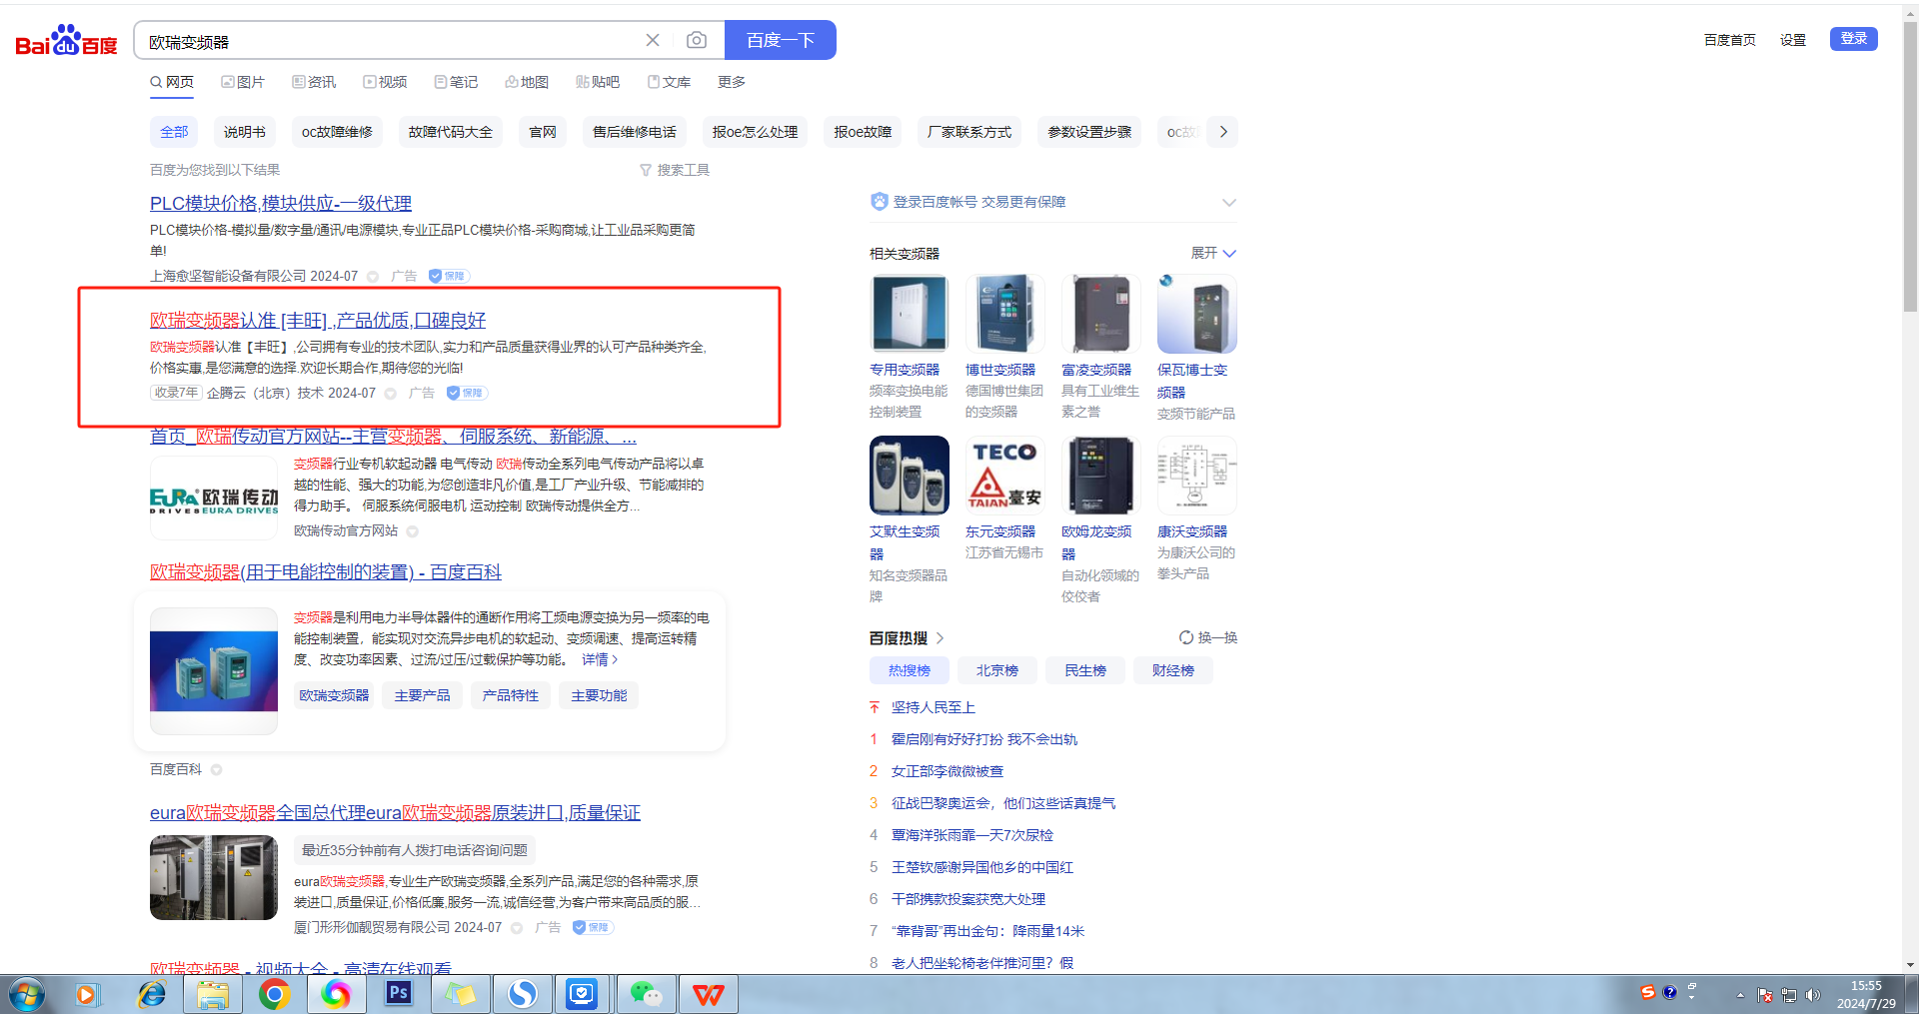Open the 文库 tab
This screenshot has width=1919, height=1014.
point(669,82)
